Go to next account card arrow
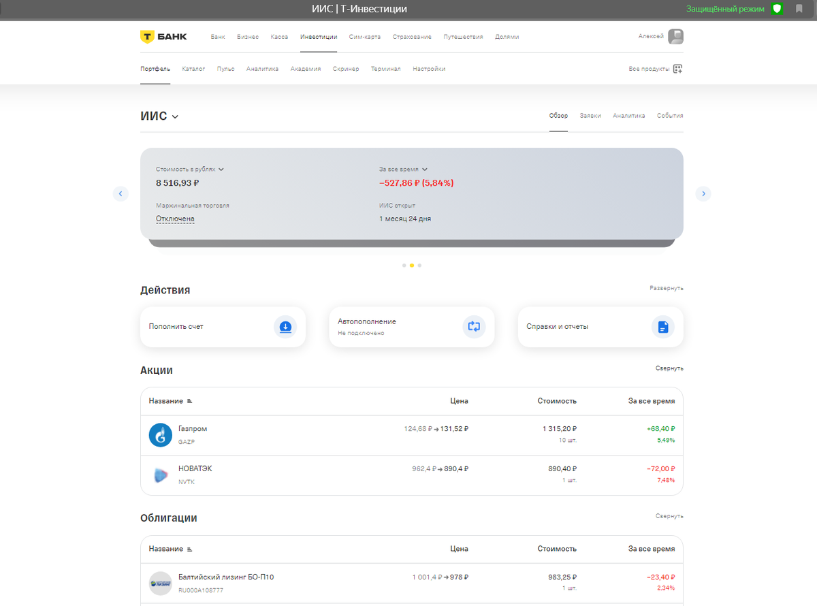The width and height of the screenshot is (817, 606). (x=703, y=194)
